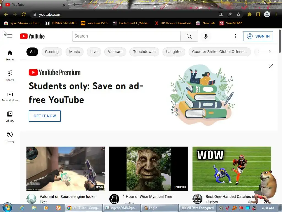Launch Internet Explorer from the taskbar
Image resolution: width=282 pixels, height=212 pixels.
click(22, 208)
